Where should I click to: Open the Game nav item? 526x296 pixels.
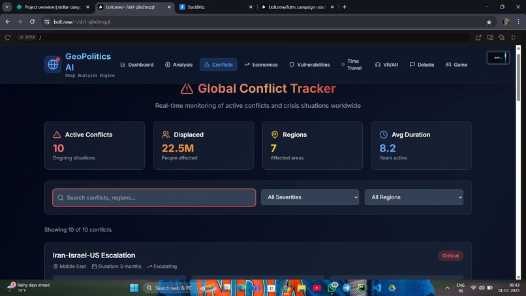[457, 65]
